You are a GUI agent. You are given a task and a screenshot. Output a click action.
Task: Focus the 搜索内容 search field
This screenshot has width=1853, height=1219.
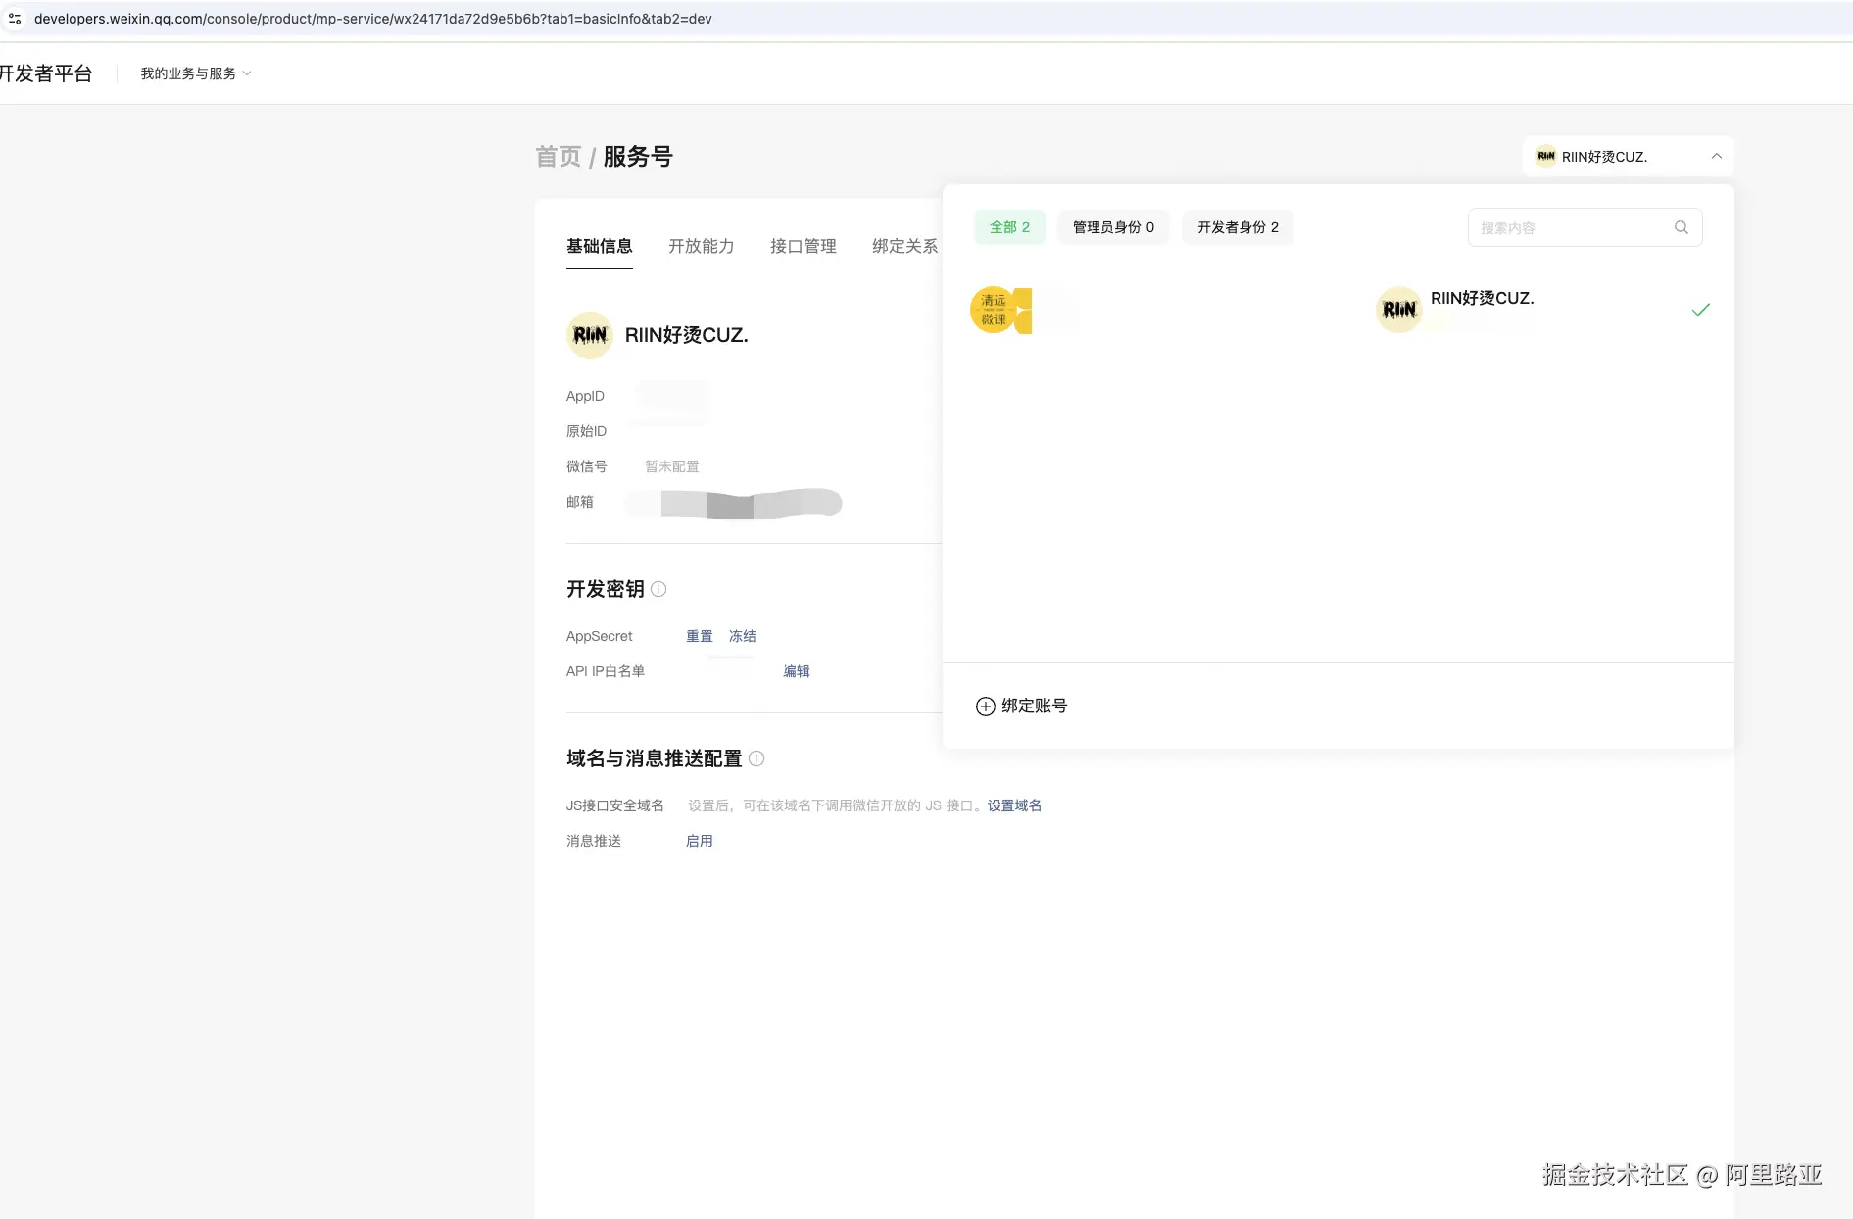click(x=1585, y=227)
